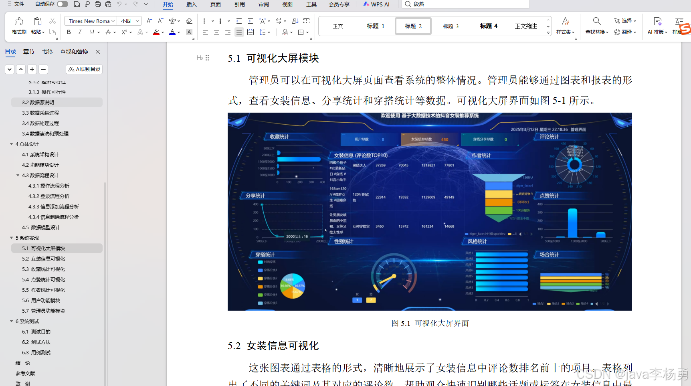
Task: Apply bulleted list formatting
Action: 206,21
